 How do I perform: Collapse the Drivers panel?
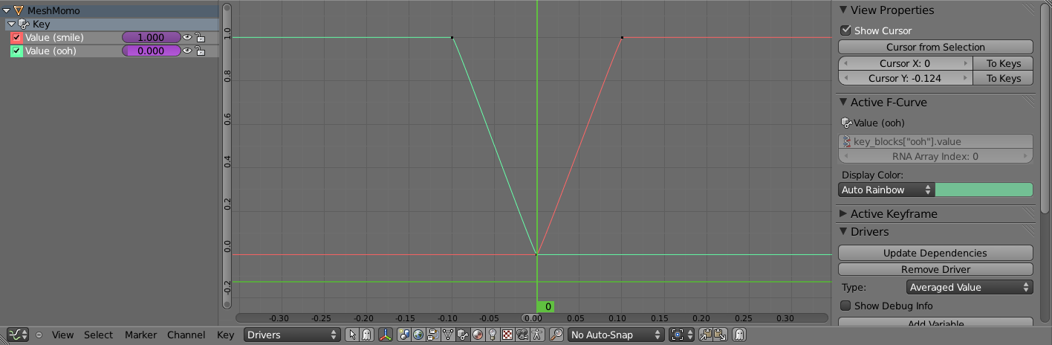[843, 231]
